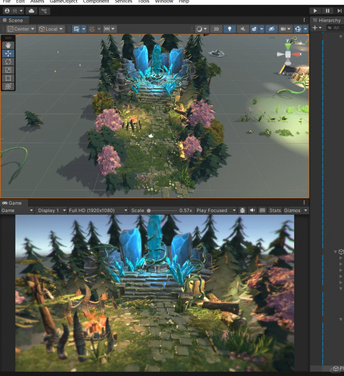Select the combined Transform tool
This screenshot has width=344, height=376.
point(8,86)
